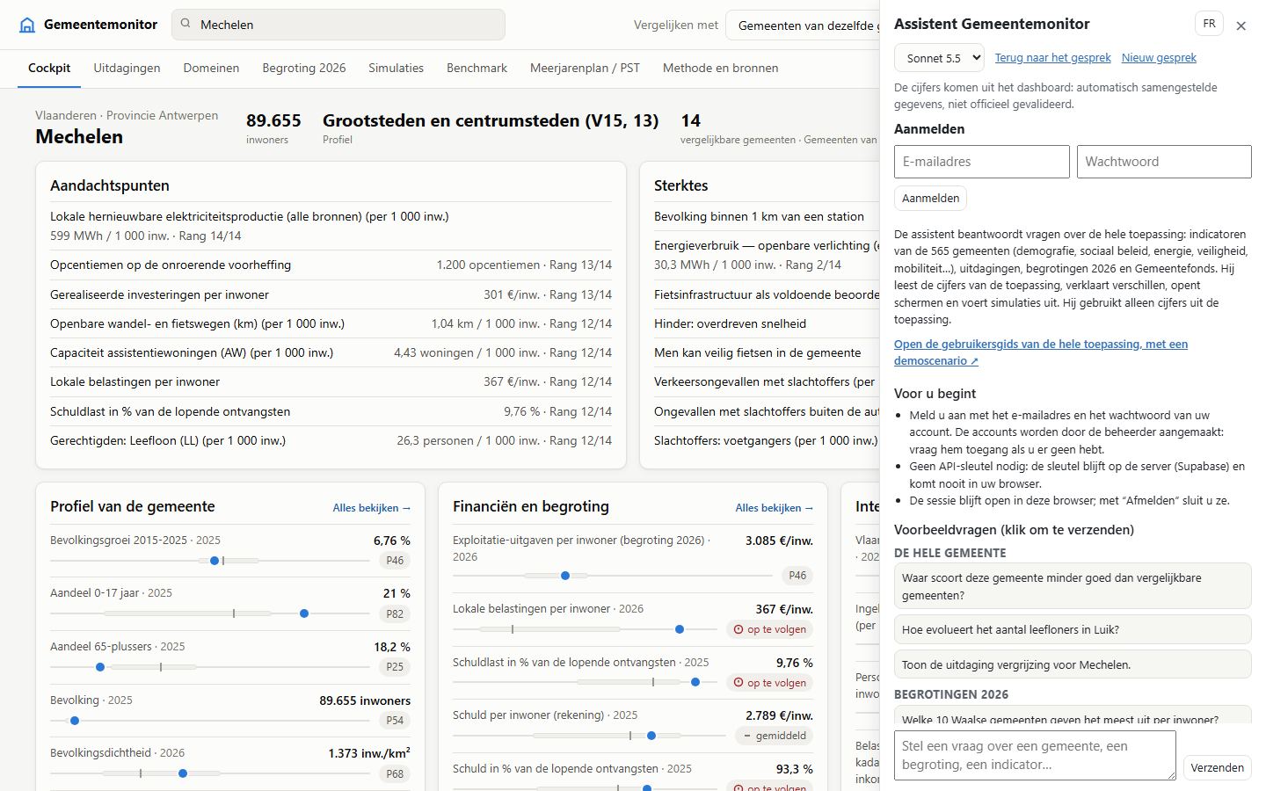Click 'Alles bekijken' in Profiel van de gemeente
Image resolution: width=1266 pixels, height=791 pixels.
(x=371, y=508)
